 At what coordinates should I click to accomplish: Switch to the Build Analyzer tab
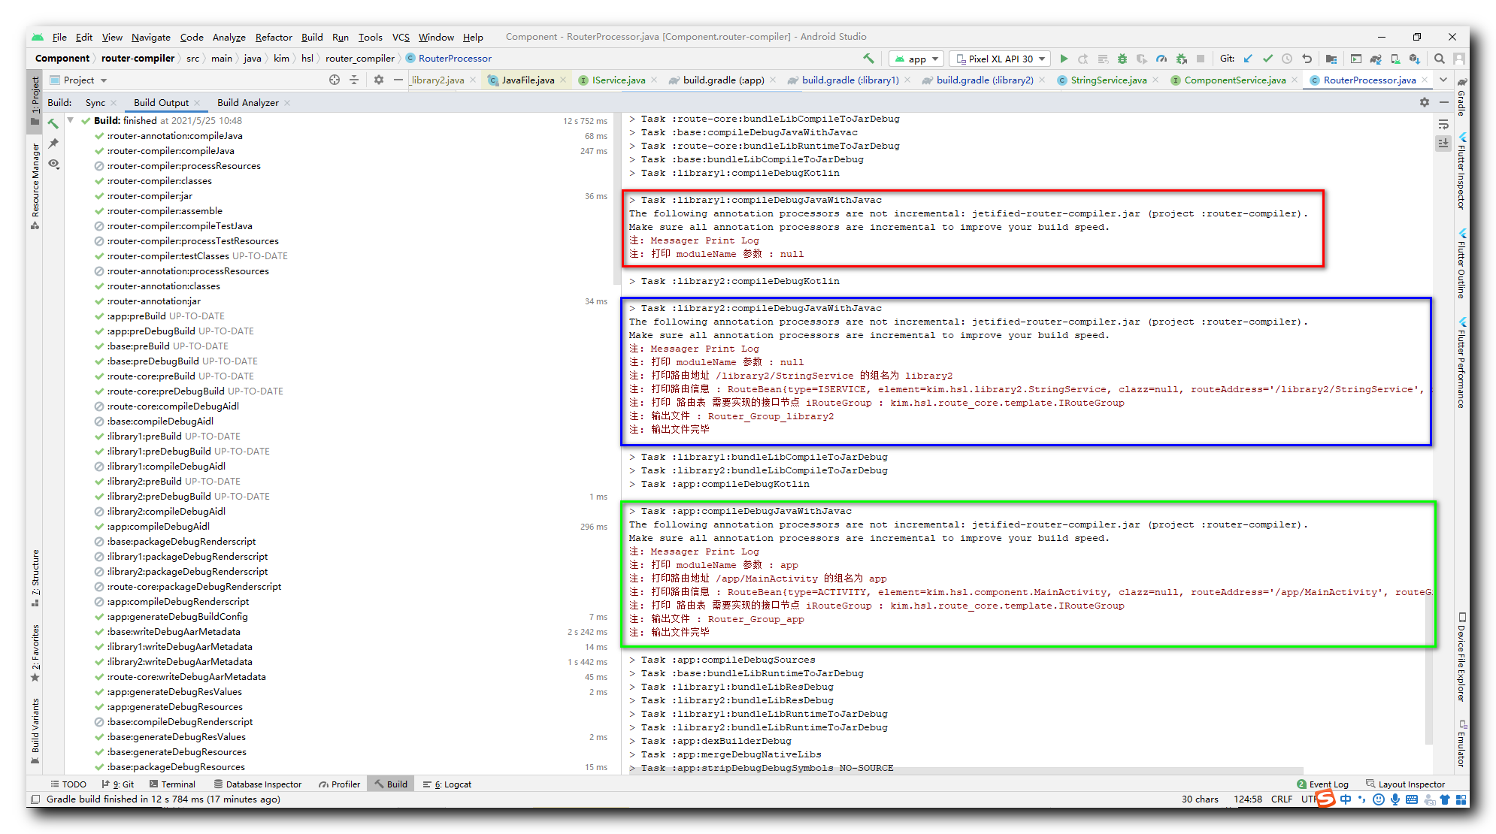[247, 103]
